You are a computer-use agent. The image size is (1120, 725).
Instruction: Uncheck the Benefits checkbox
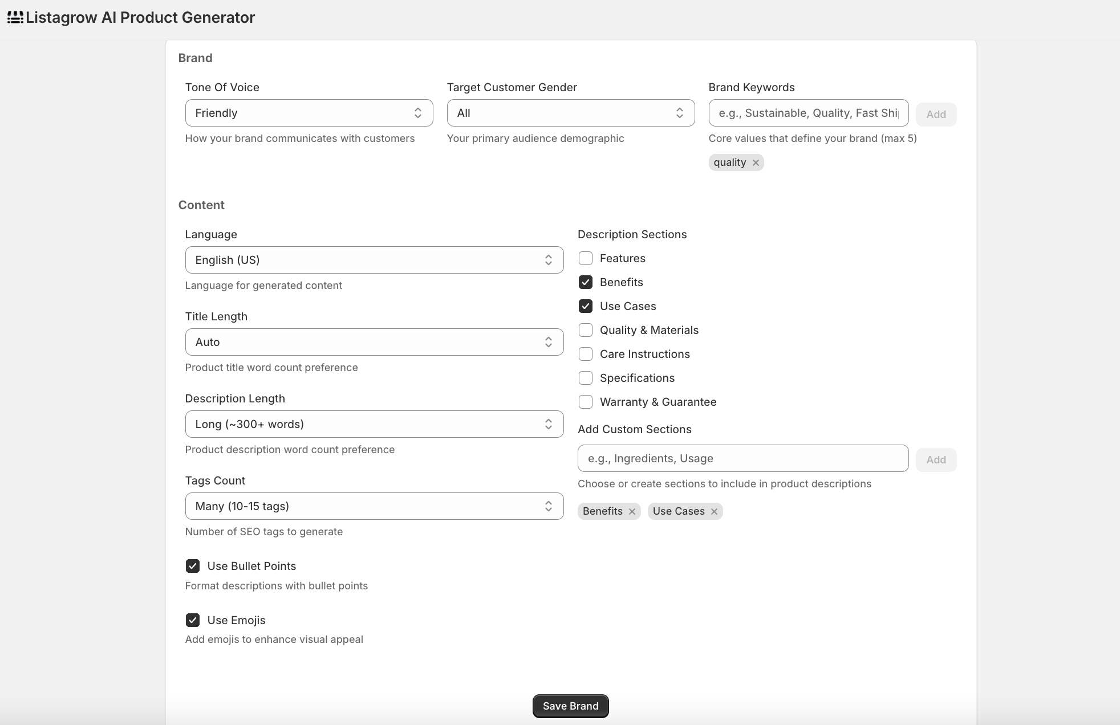pos(586,282)
